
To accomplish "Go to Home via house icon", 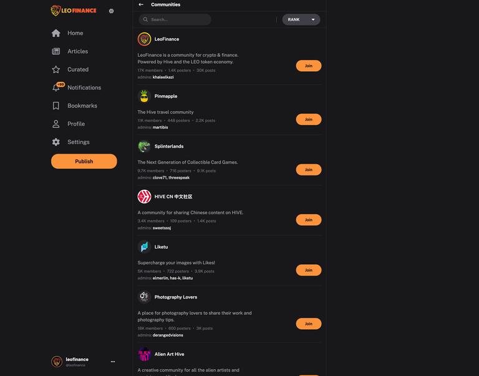I will [x=56, y=33].
